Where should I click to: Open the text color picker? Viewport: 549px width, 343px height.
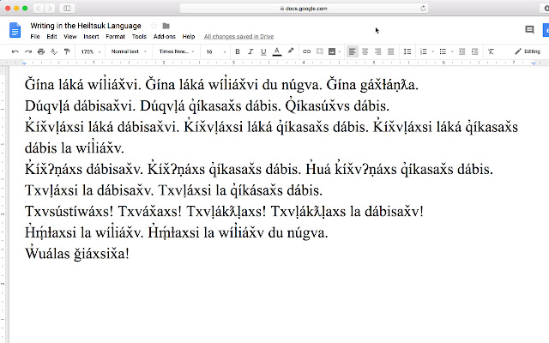(x=277, y=51)
